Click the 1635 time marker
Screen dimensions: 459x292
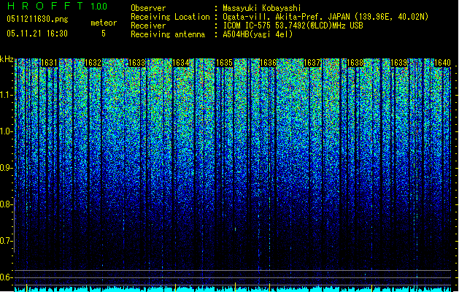tap(224, 63)
